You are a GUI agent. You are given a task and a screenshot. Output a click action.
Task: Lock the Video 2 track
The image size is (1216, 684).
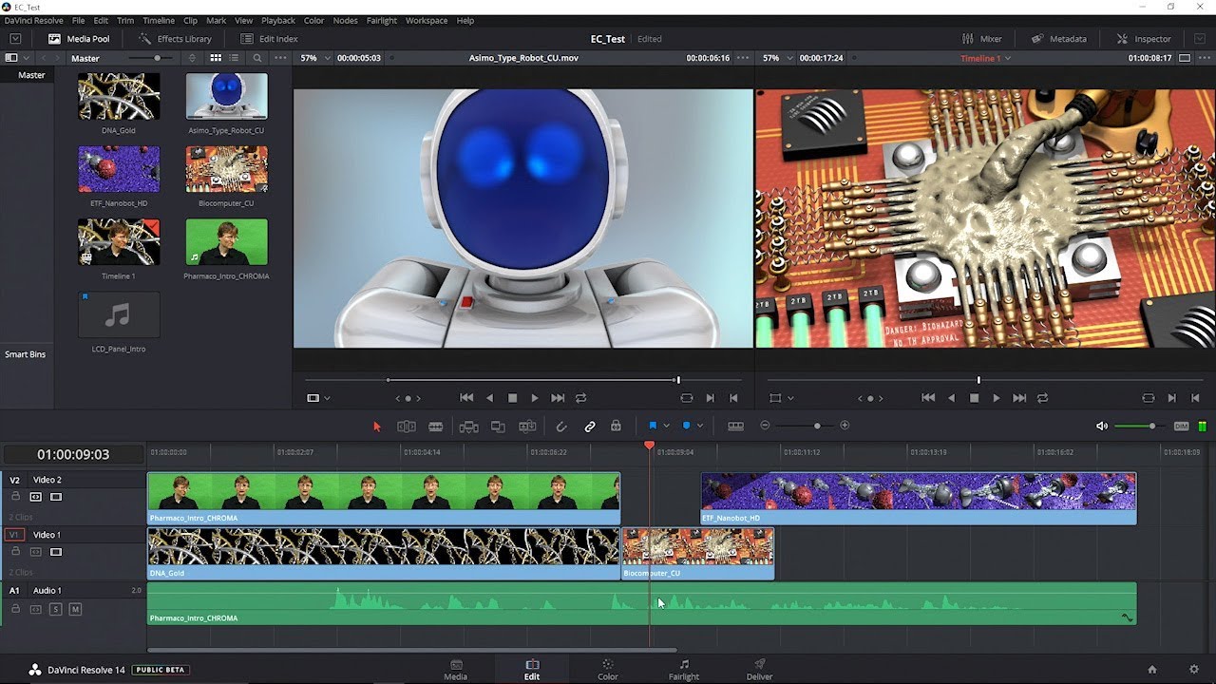pos(15,496)
